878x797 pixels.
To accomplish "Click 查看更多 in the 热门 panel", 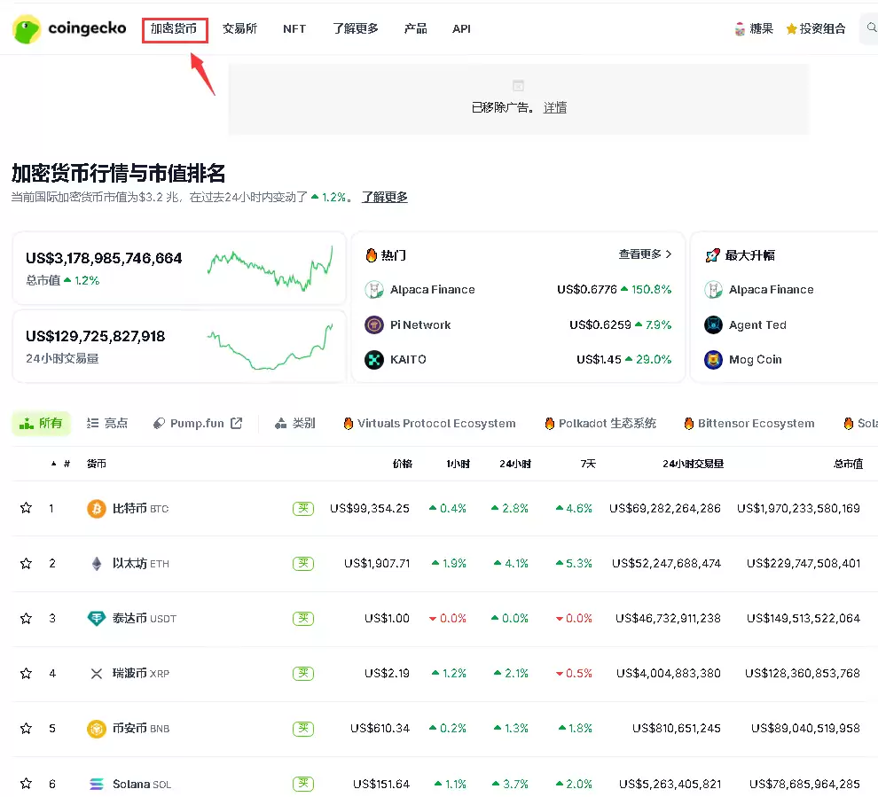I will [x=640, y=254].
